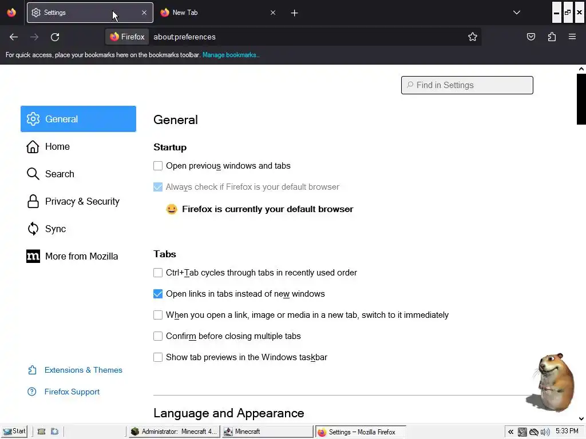The height and width of the screenshot is (439, 586).
Task: Click the Firefox logo at the tab bar's left end
Action: coord(11,13)
